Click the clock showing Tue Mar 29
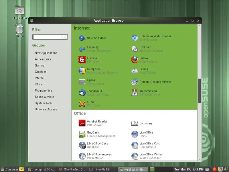Viewport: 229px width, 172px height. tap(189, 169)
